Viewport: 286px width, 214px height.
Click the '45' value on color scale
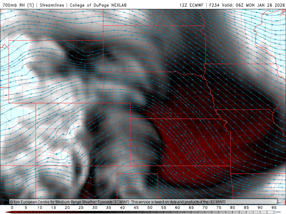136,208
